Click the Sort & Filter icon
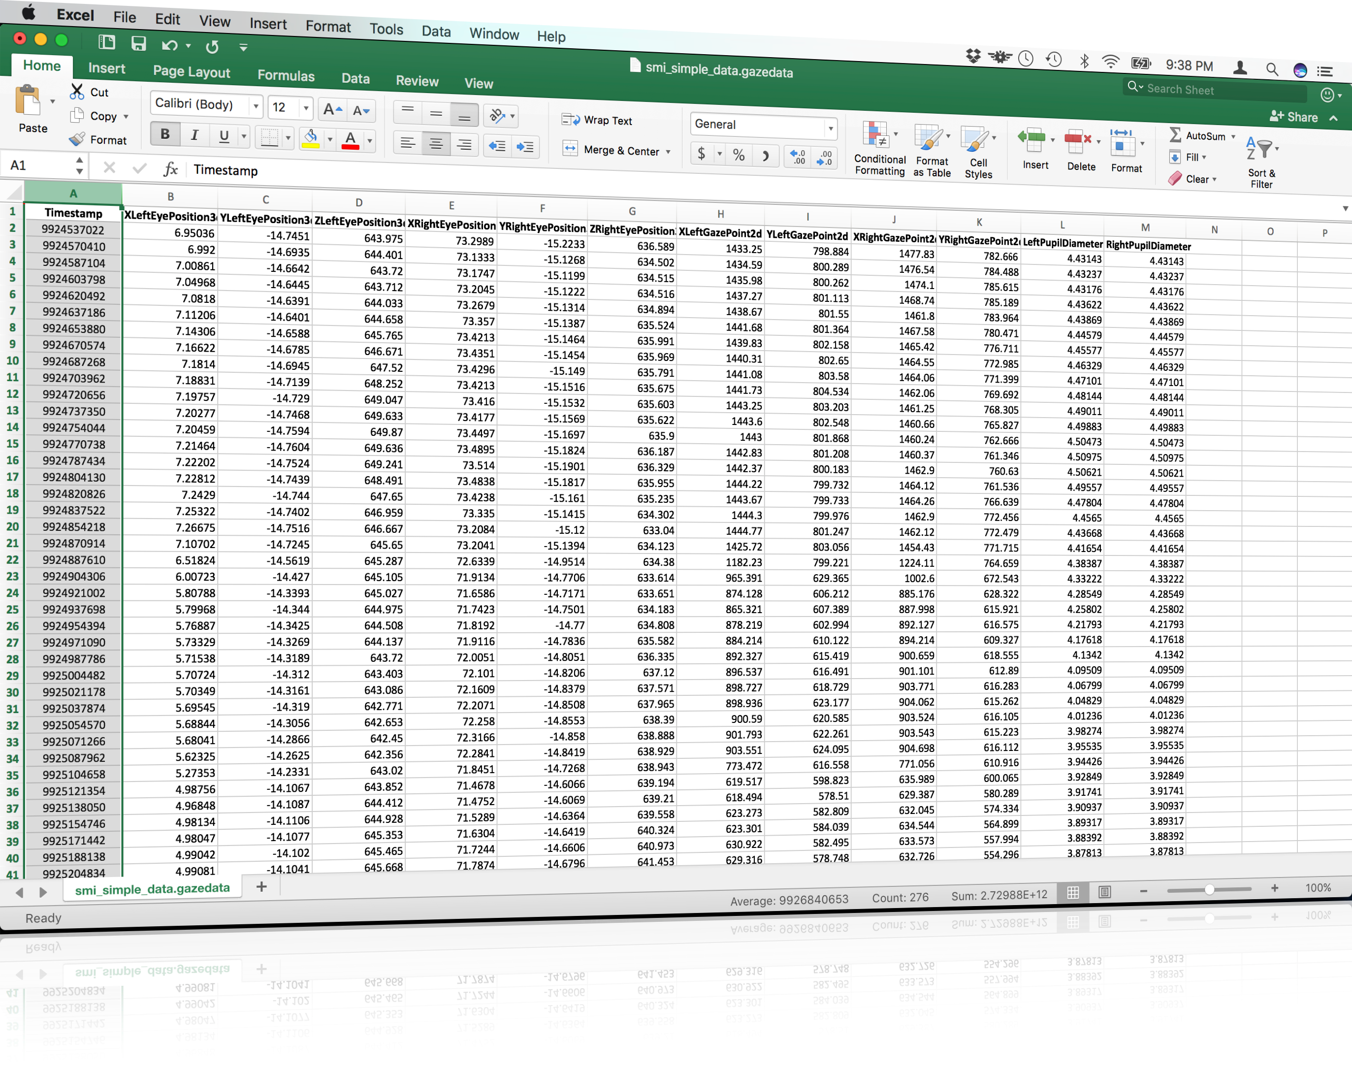The width and height of the screenshot is (1352, 1074). click(1260, 149)
